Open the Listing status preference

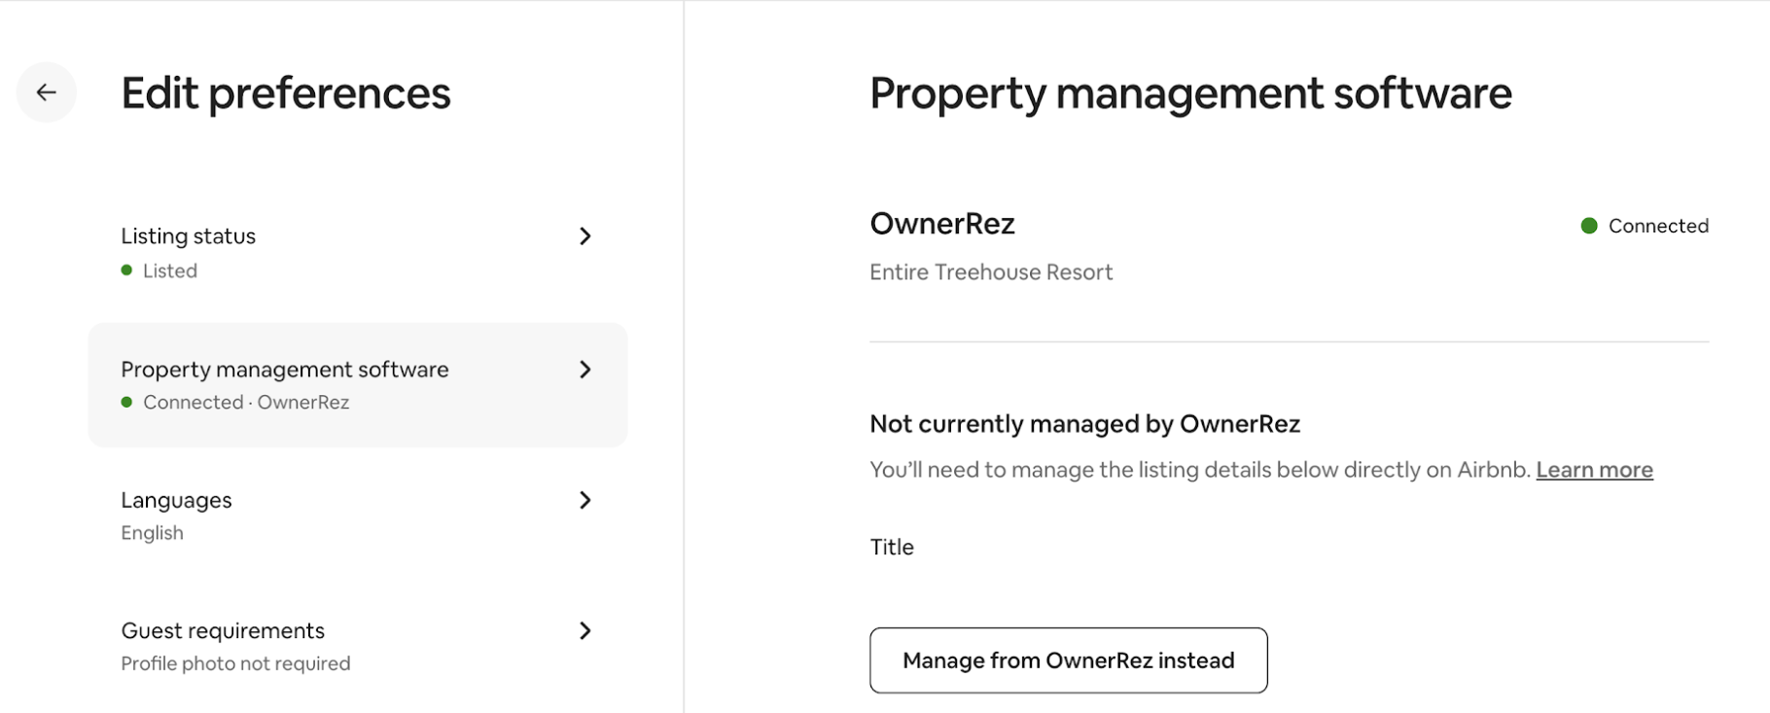click(x=189, y=236)
